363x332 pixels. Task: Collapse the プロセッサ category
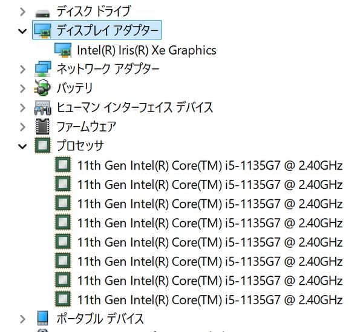click(x=23, y=146)
